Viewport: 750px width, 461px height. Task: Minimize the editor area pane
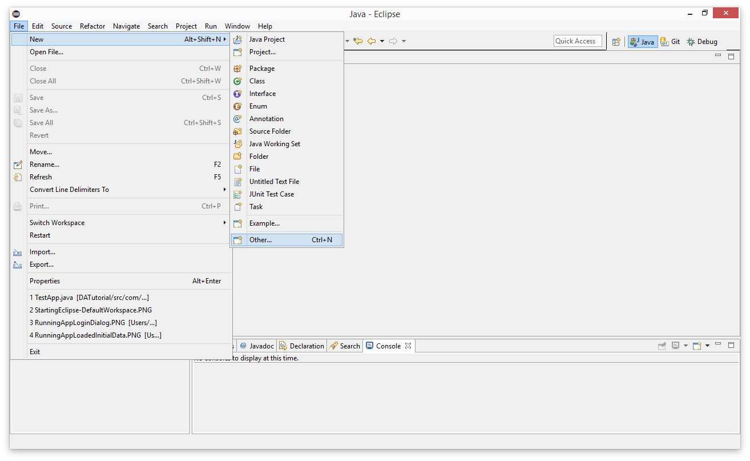(718, 55)
